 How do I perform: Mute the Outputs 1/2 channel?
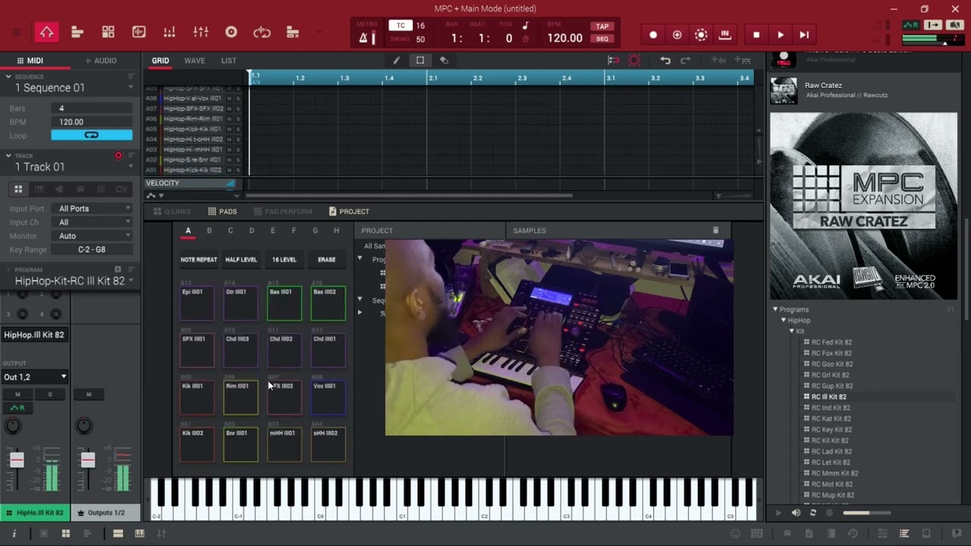(89, 394)
